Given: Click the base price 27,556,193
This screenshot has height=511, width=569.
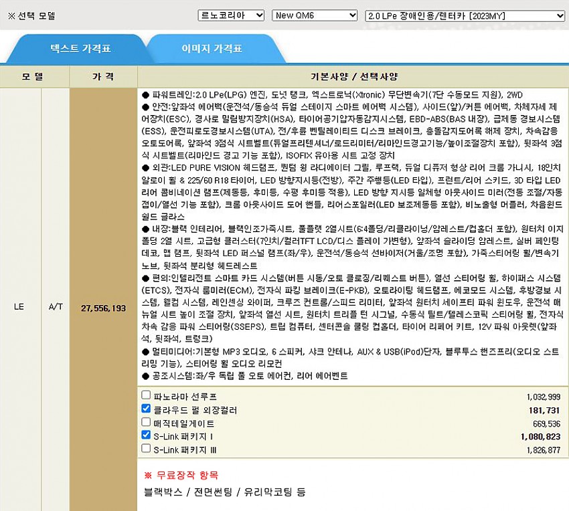Looking at the screenshot, I should click(x=103, y=308).
